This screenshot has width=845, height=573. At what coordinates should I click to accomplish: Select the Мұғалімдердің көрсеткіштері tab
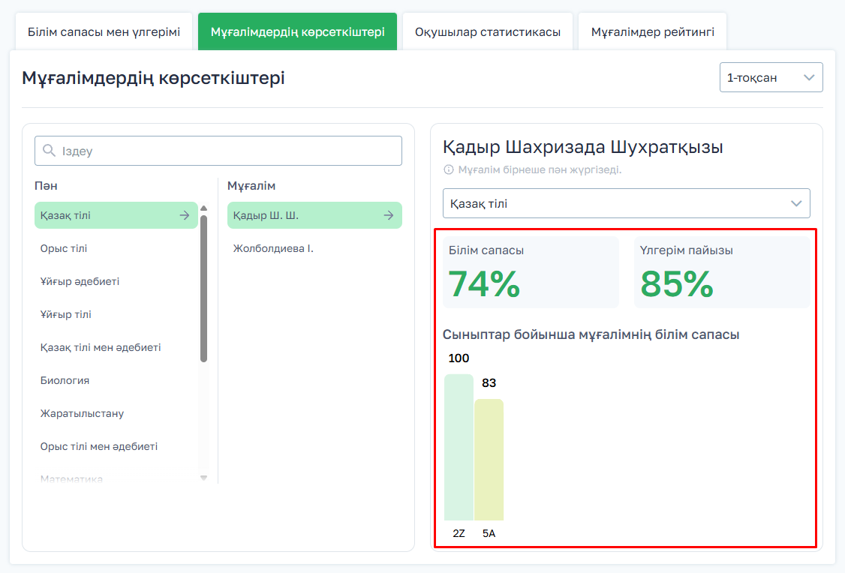[297, 32]
